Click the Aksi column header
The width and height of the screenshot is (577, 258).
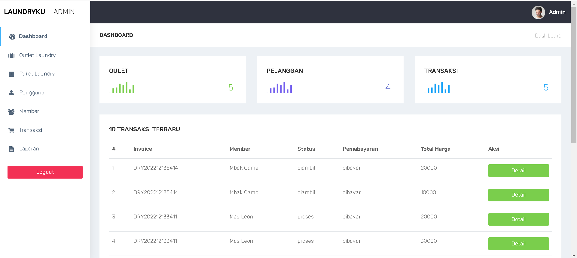tap(494, 149)
